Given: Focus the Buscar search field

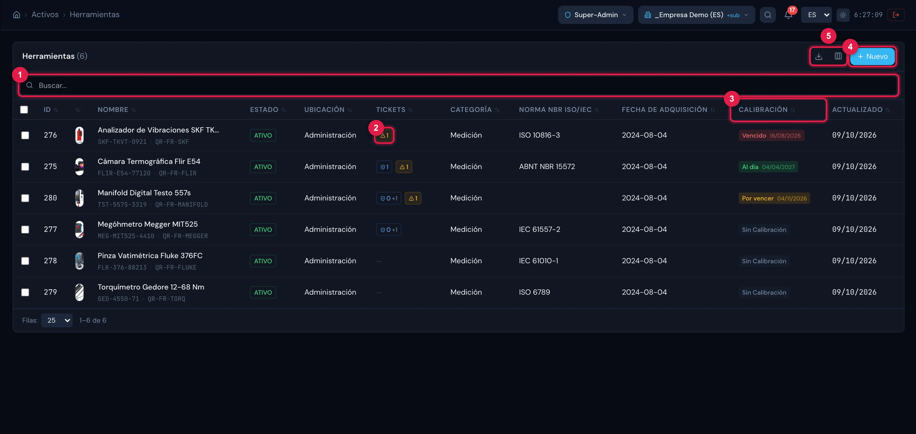Looking at the screenshot, I should tap(458, 85).
